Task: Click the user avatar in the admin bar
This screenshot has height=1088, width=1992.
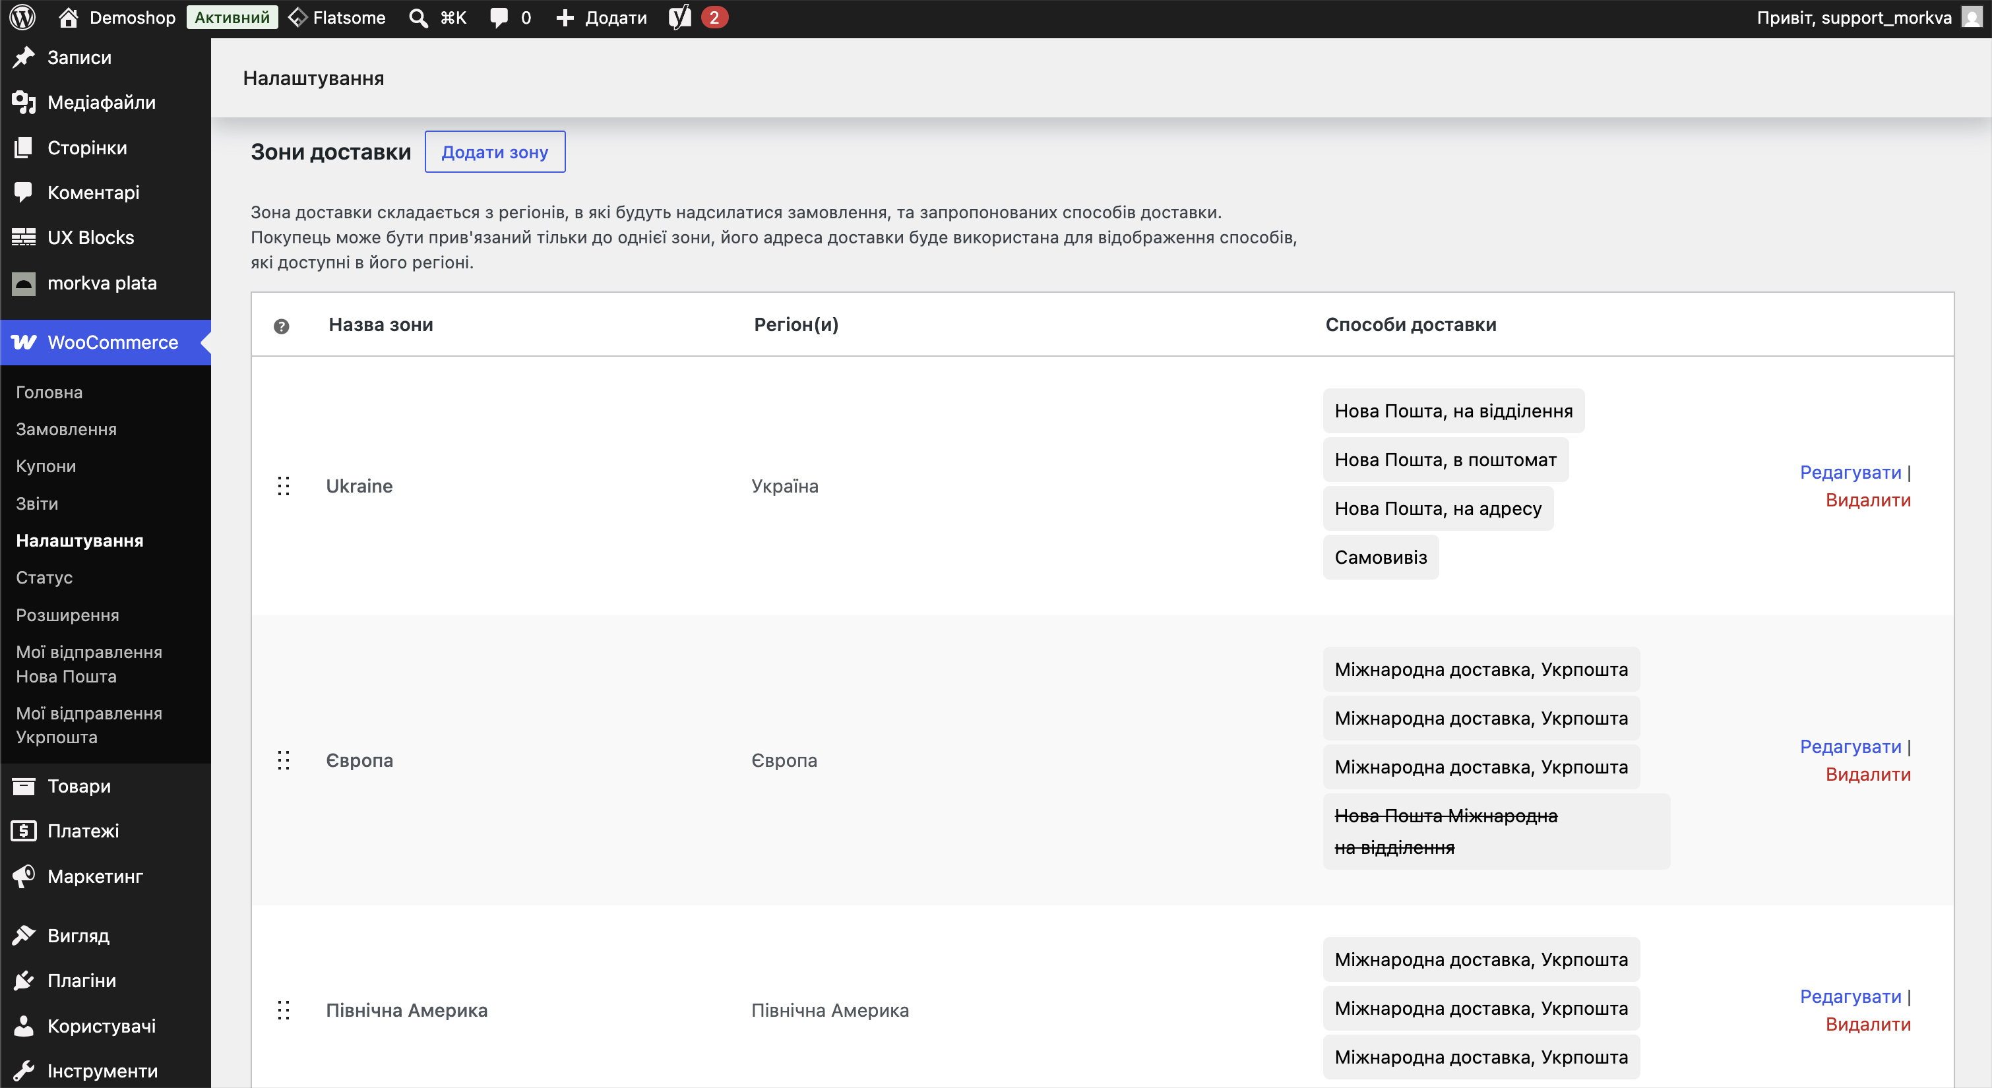Action: pos(1972,17)
